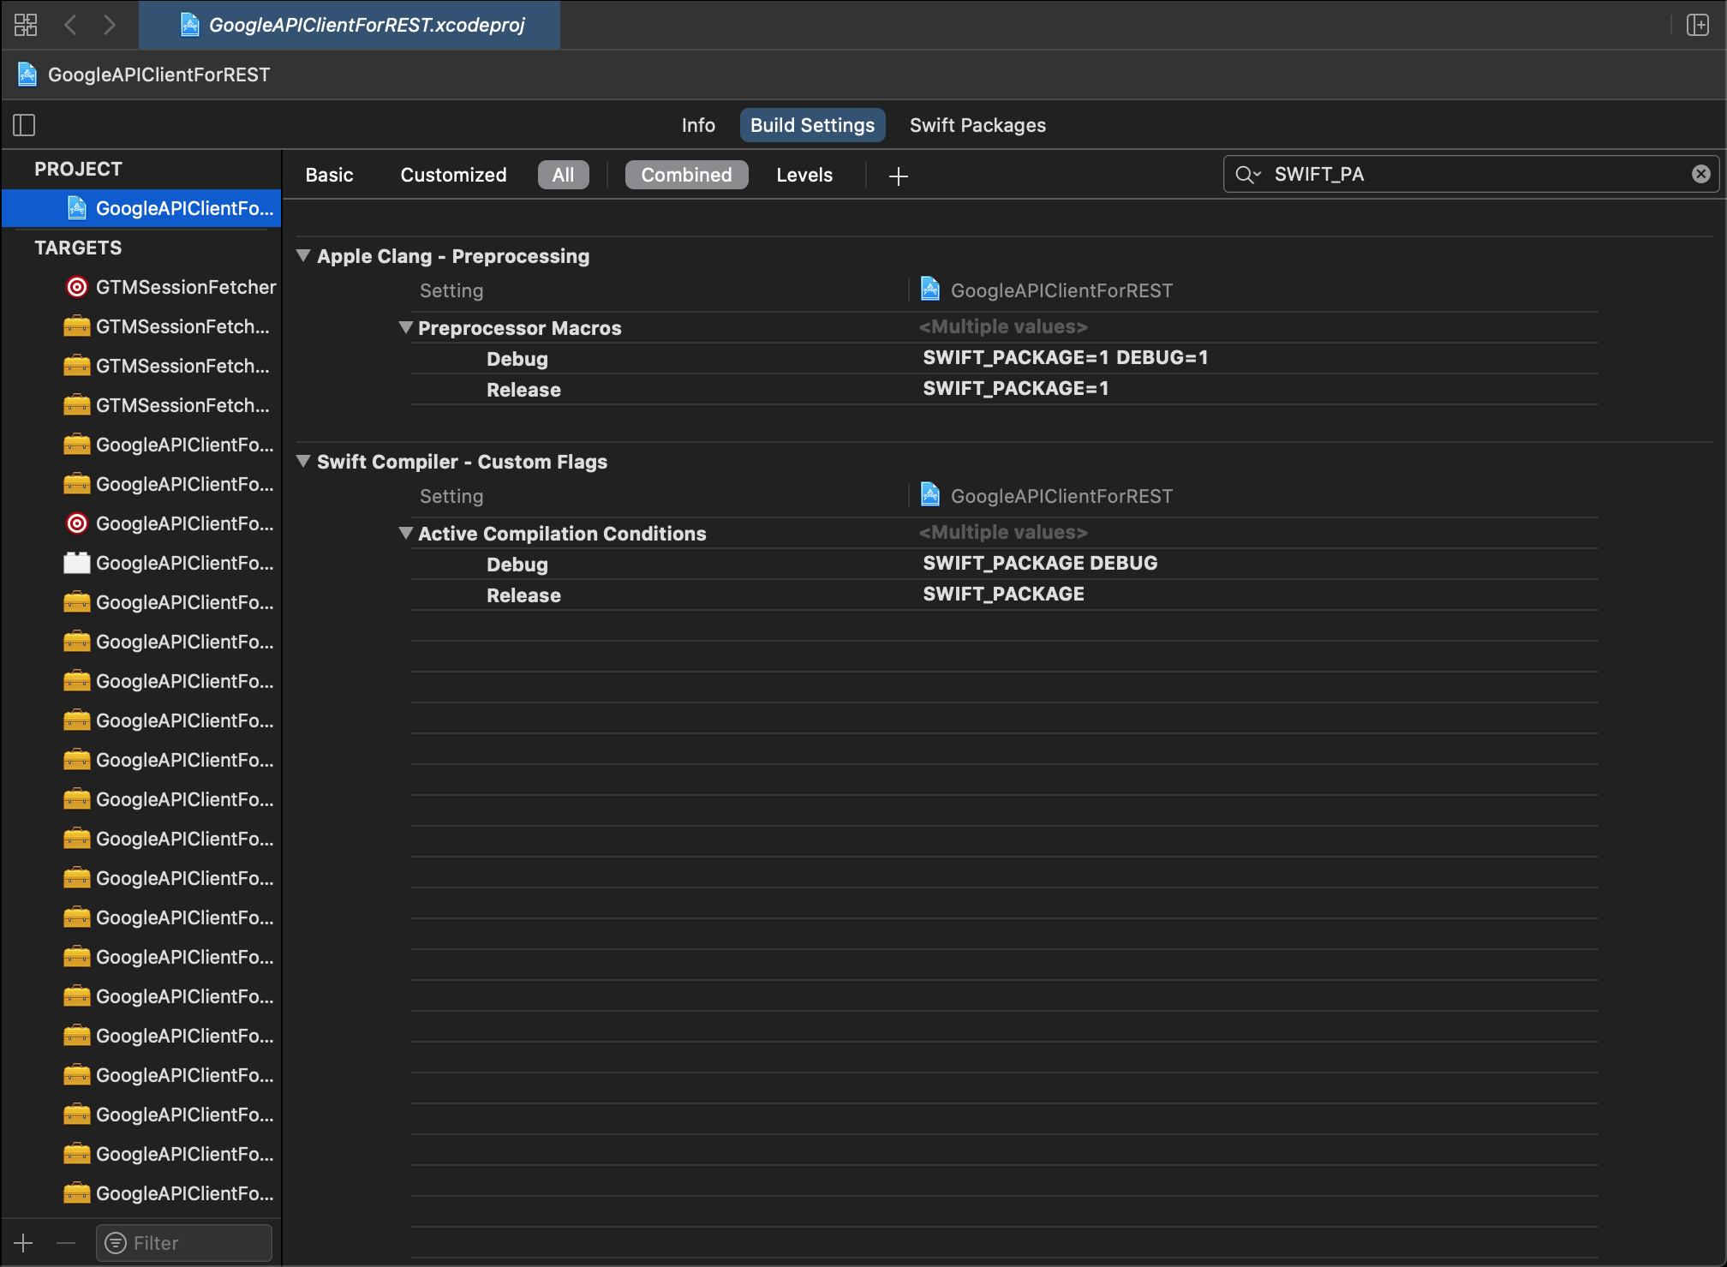The width and height of the screenshot is (1727, 1267).
Task: Open the related items grid menu
Action: 26,25
